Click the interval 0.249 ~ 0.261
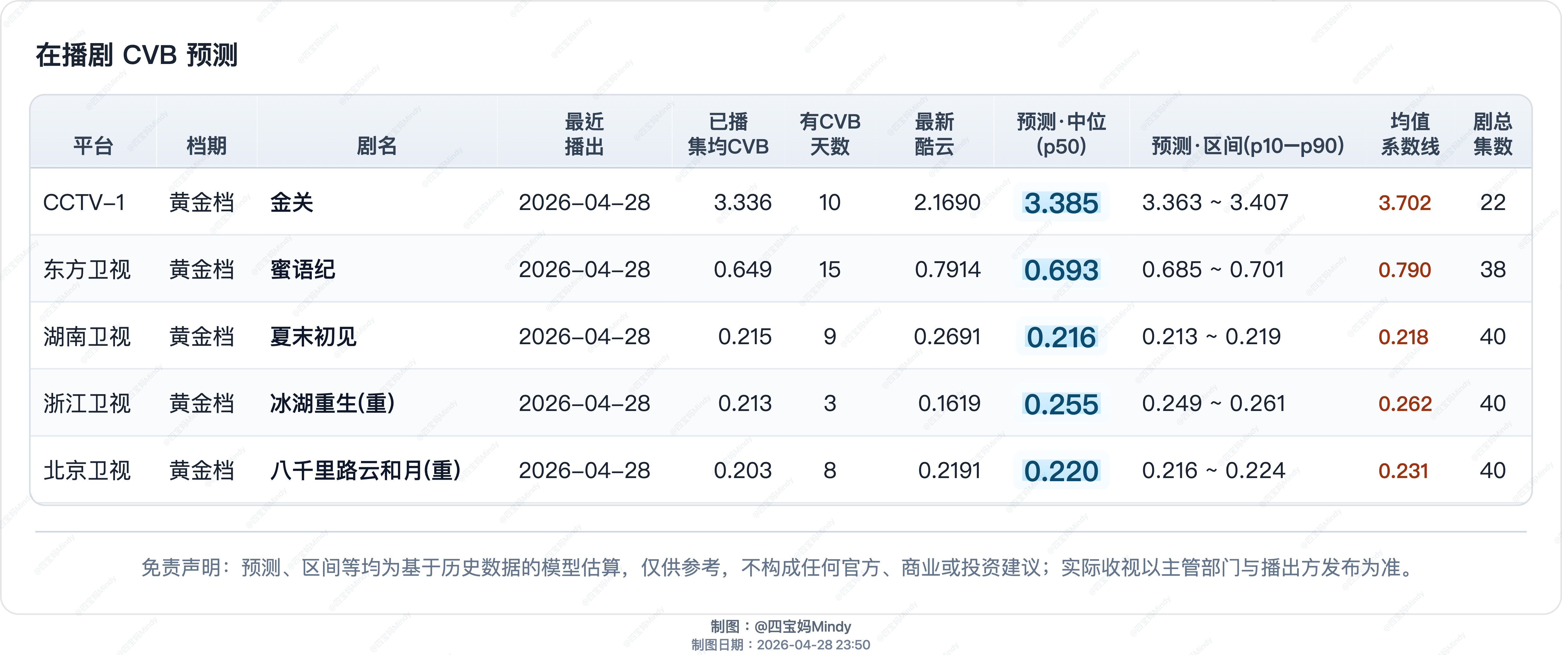 point(1214,403)
